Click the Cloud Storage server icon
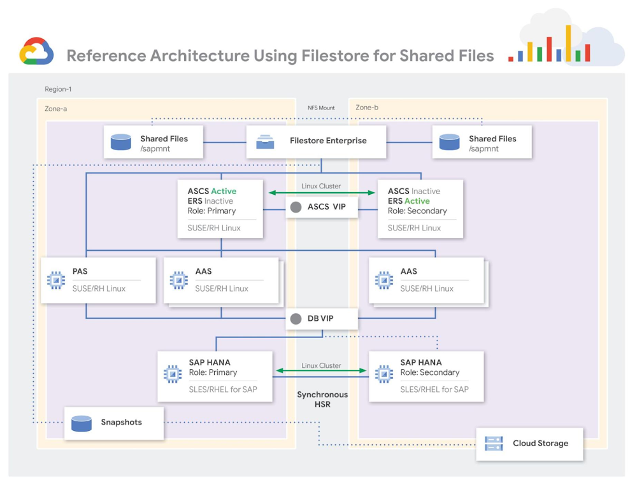 (494, 444)
